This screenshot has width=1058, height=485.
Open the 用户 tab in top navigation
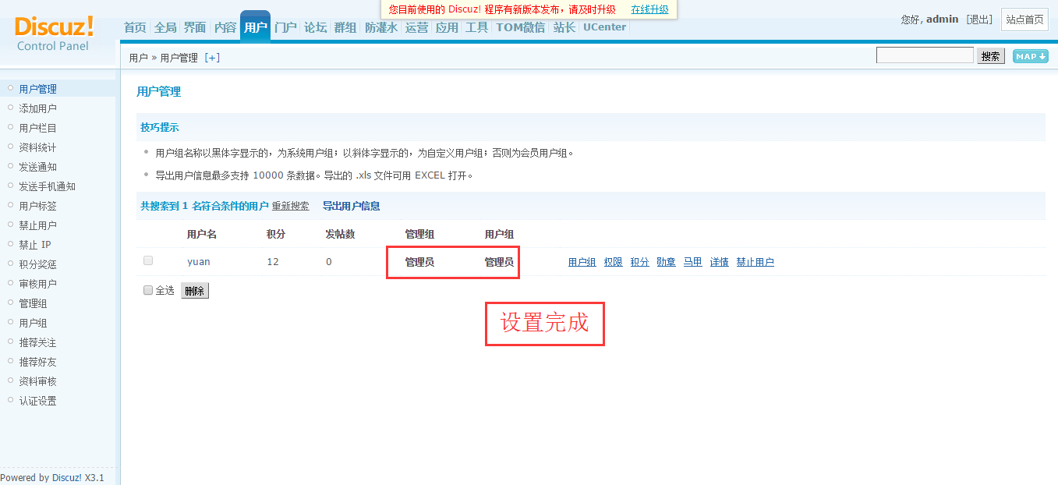[x=255, y=27]
